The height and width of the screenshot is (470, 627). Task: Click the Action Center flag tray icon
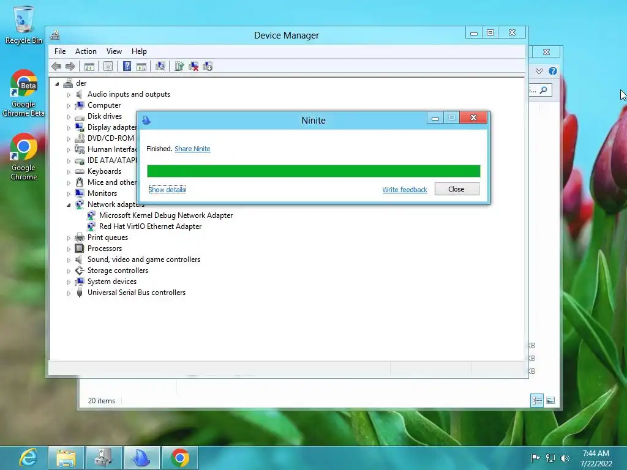(x=535, y=458)
